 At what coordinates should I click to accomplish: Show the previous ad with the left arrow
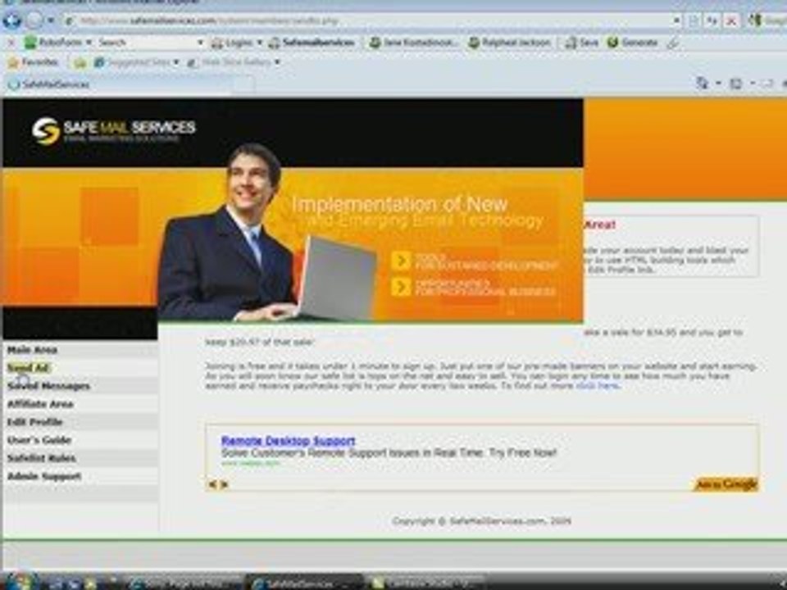coord(212,484)
